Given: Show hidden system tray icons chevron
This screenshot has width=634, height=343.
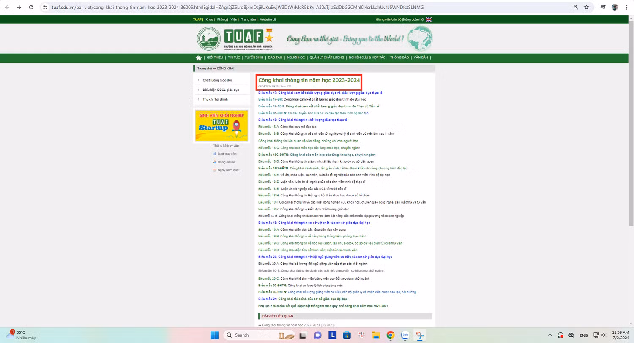Looking at the screenshot, I should click(x=550, y=335).
